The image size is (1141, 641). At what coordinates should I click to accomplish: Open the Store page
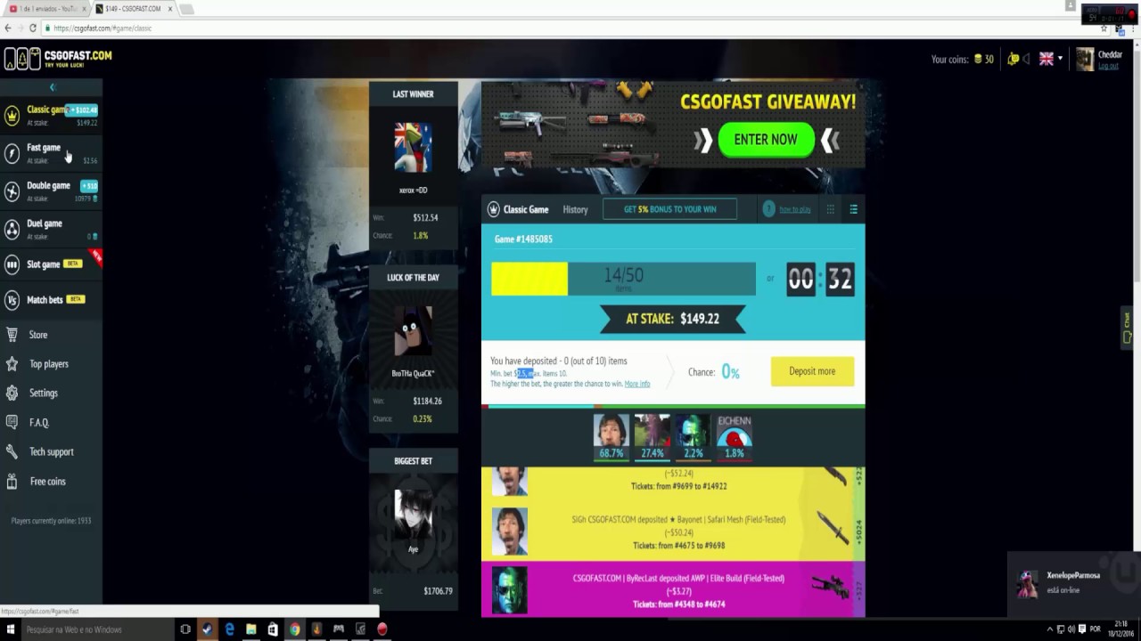pyautogui.click(x=38, y=335)
